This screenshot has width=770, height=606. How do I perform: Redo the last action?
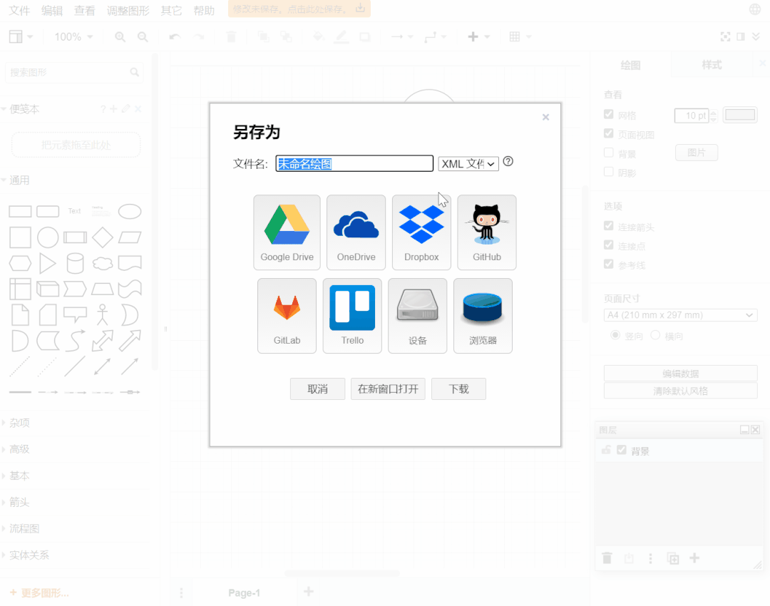(198, 37)
